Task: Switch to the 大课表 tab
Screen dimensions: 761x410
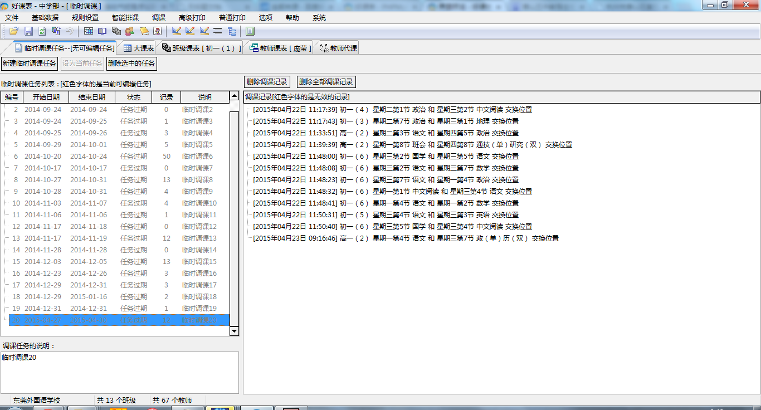Action: [x=138, y=48]
